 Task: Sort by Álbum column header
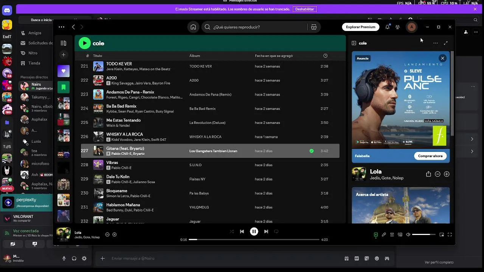tap(195, 56)
